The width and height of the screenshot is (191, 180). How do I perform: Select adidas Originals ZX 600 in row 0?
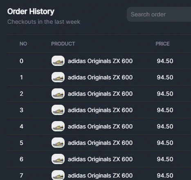[100, 61]
